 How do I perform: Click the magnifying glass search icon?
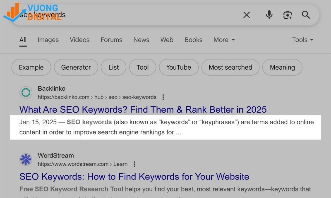(x=306, y=15)
